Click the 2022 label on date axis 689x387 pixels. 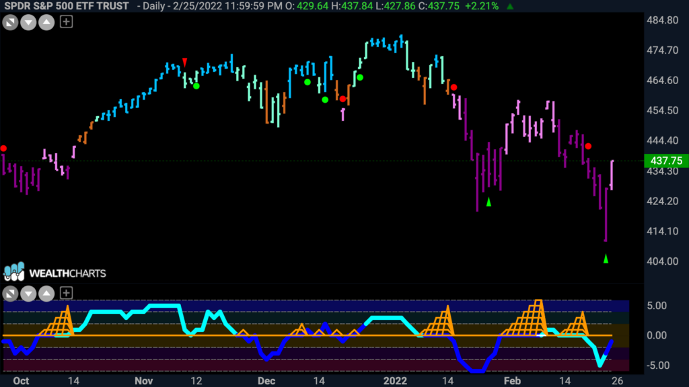(x=394, y=380)
